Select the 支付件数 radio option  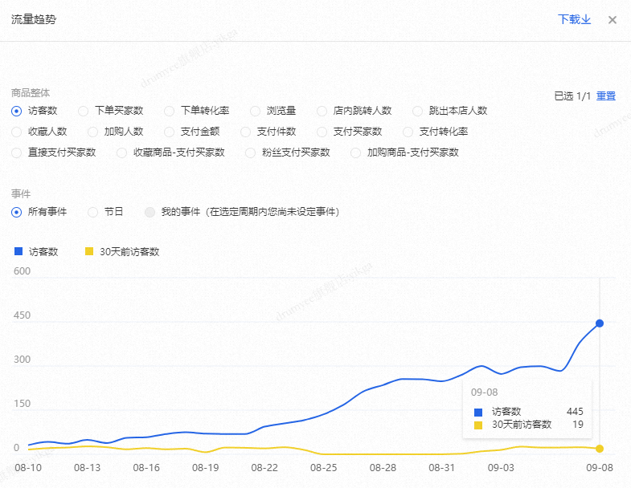pyautogui.click(x=245, y=132)
